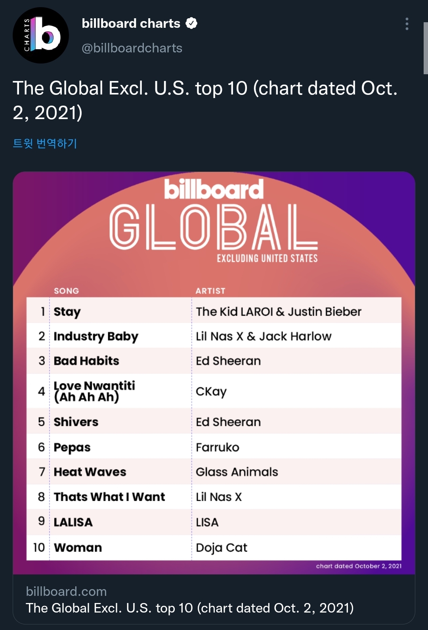Open the Billboard Global chart image

[x=214, y=373]
